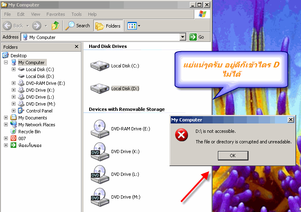This screenshot has height=212, width=301.
Task: Click the green Go button
Action: pyautogui.click(x=197, y=37)
